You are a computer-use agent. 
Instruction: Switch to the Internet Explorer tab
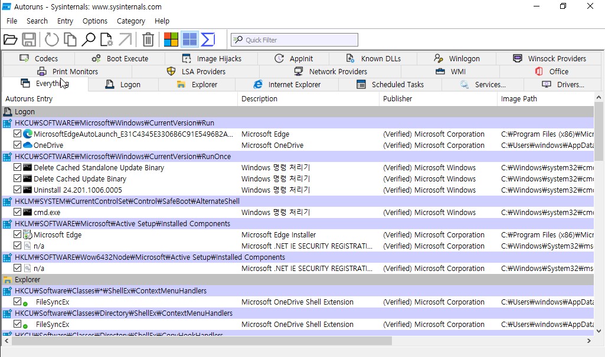[287, 85]
